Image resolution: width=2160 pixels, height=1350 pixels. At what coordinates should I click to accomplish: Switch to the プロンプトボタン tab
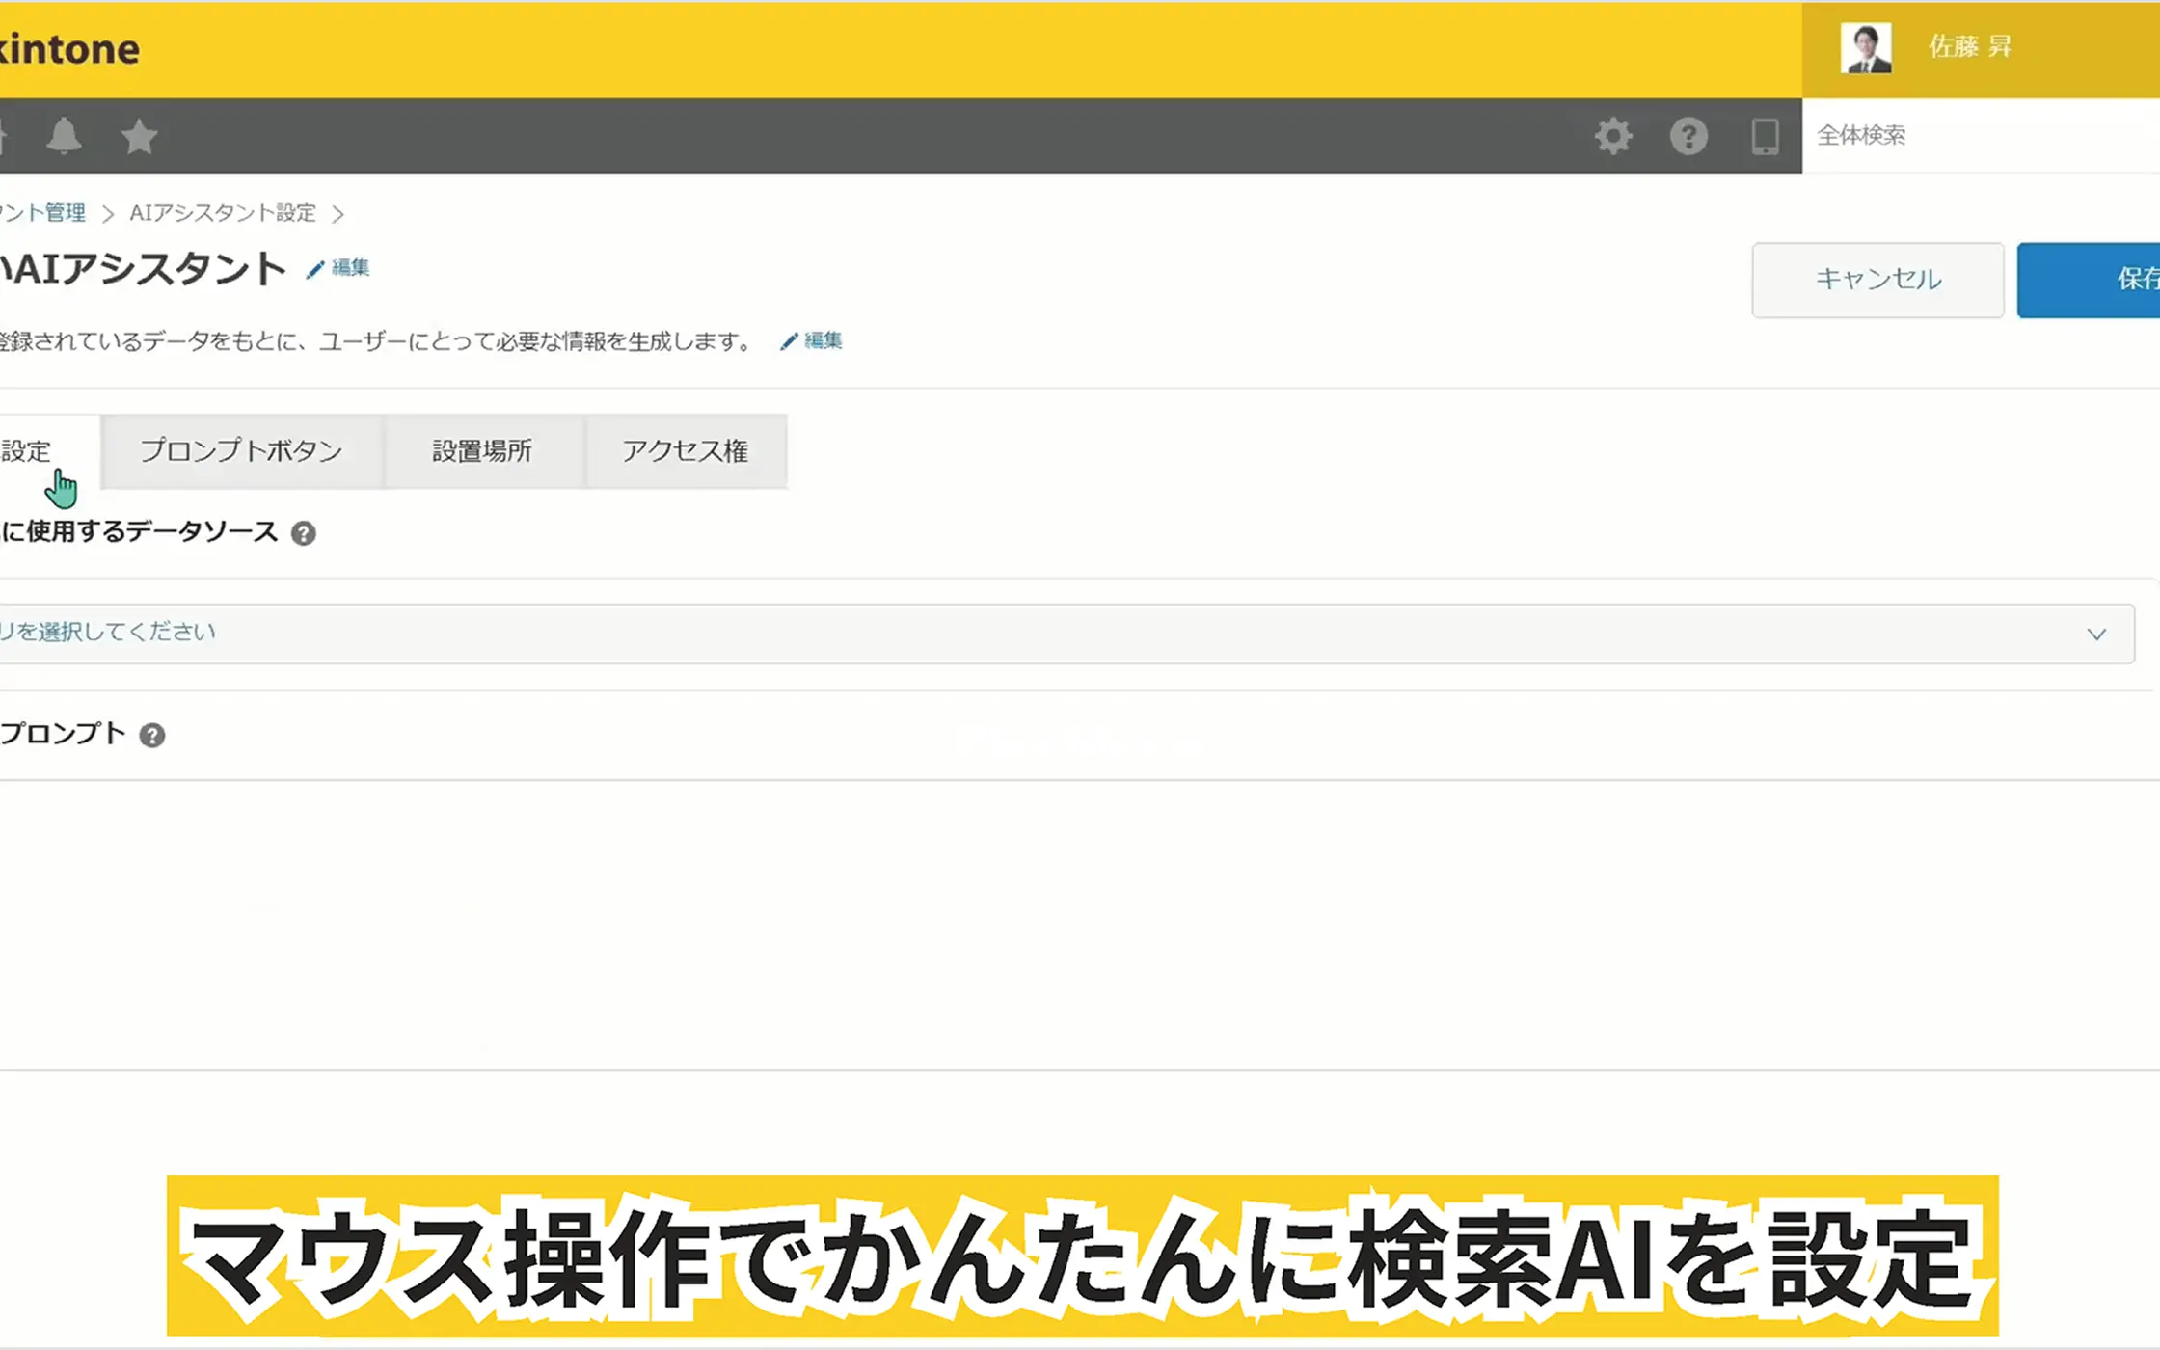point(241,451)
